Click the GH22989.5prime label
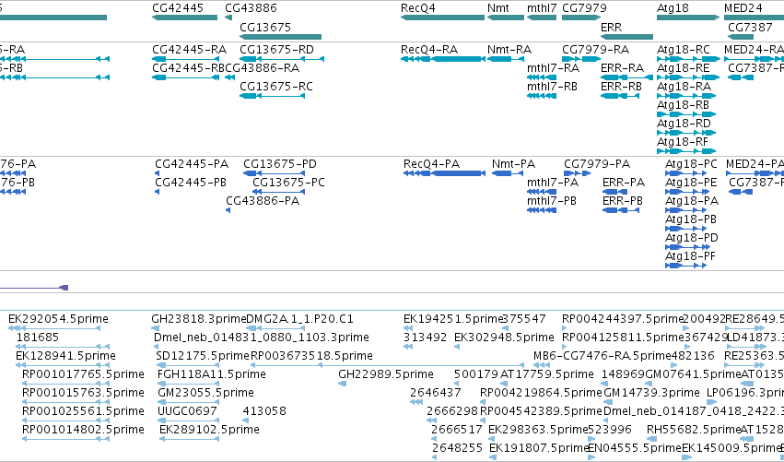The image size is (784, 462). click(x=385, y=374)
